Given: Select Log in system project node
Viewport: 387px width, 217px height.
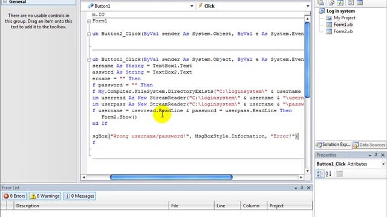Looking at the screenshot, I should pyautogui.click(x=340, y=11).
